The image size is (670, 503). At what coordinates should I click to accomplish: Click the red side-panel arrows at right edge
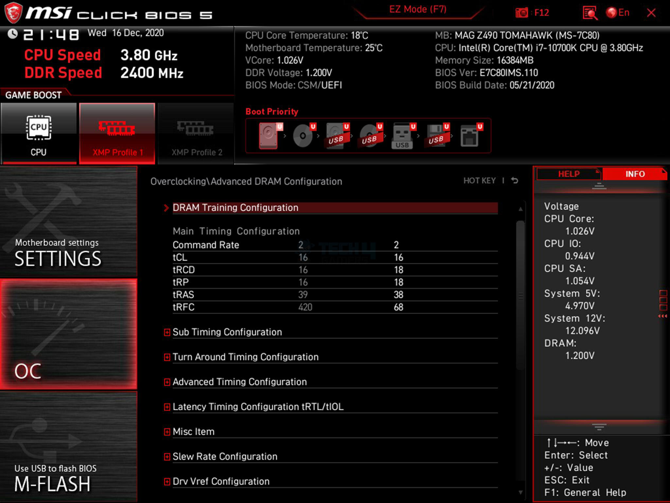pyautogui.click(x=663, y=316)
